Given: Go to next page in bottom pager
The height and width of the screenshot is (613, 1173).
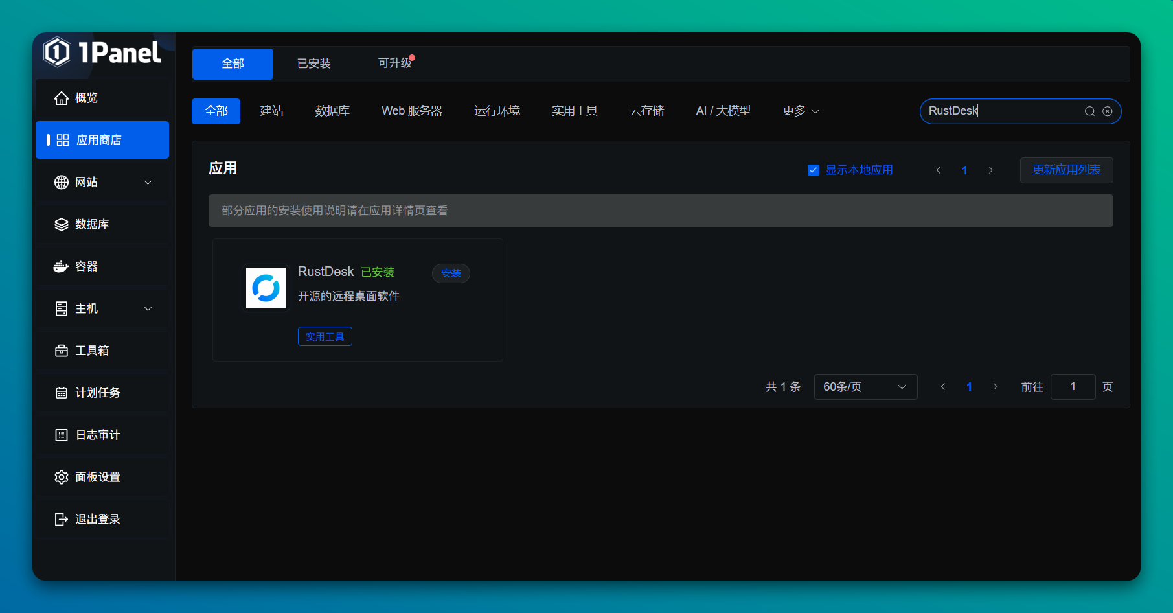Looking at the screenshot, I should pyautogui.click(x=996, y=387).
